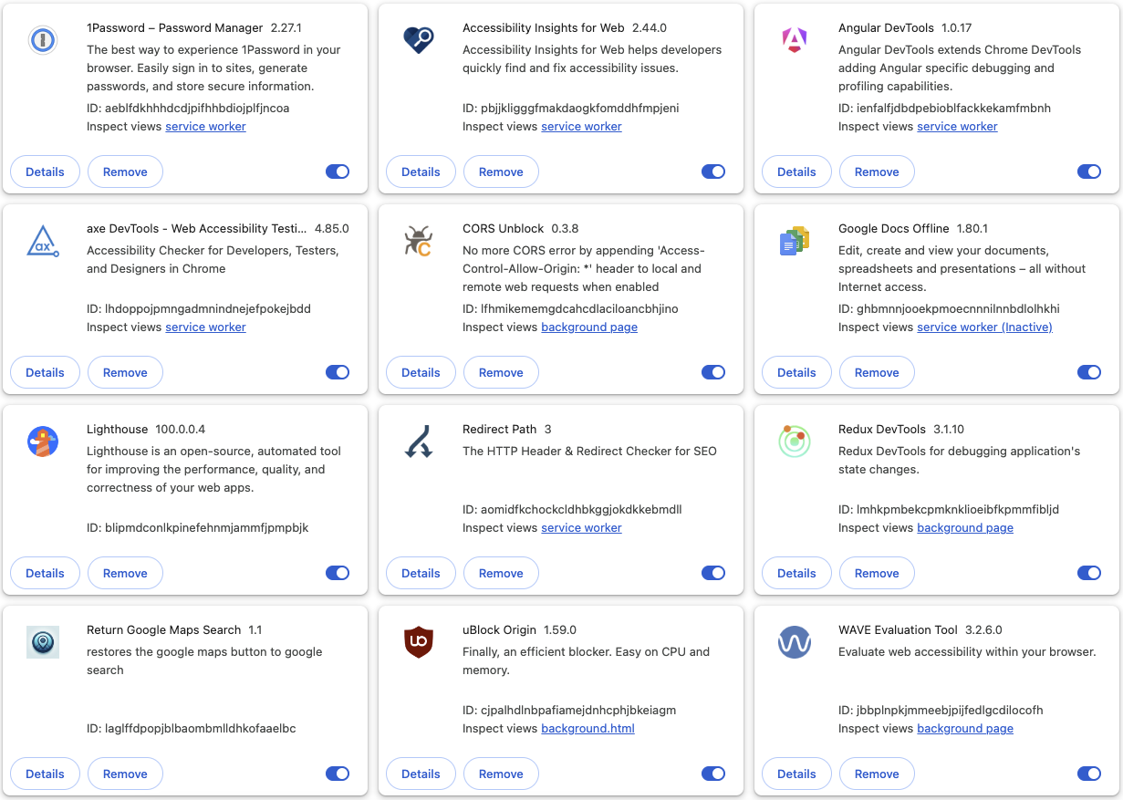This screenshot has height=800, width=1123.
Task: Open Details for Redirect Path
Action: click(421, 573)
